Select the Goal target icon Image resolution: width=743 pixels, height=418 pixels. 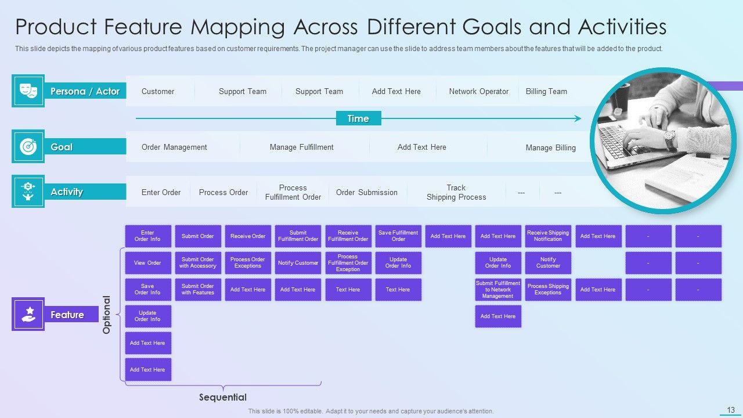(x=28, y=146)
